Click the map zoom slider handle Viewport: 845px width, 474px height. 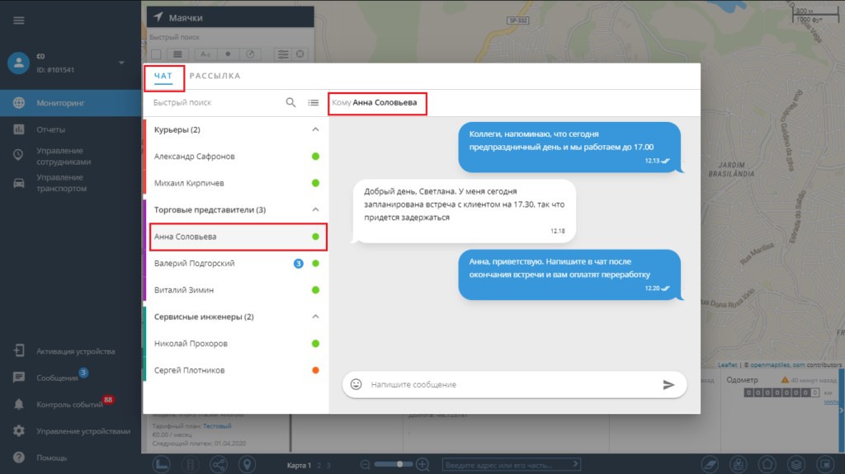pos(400,464)
